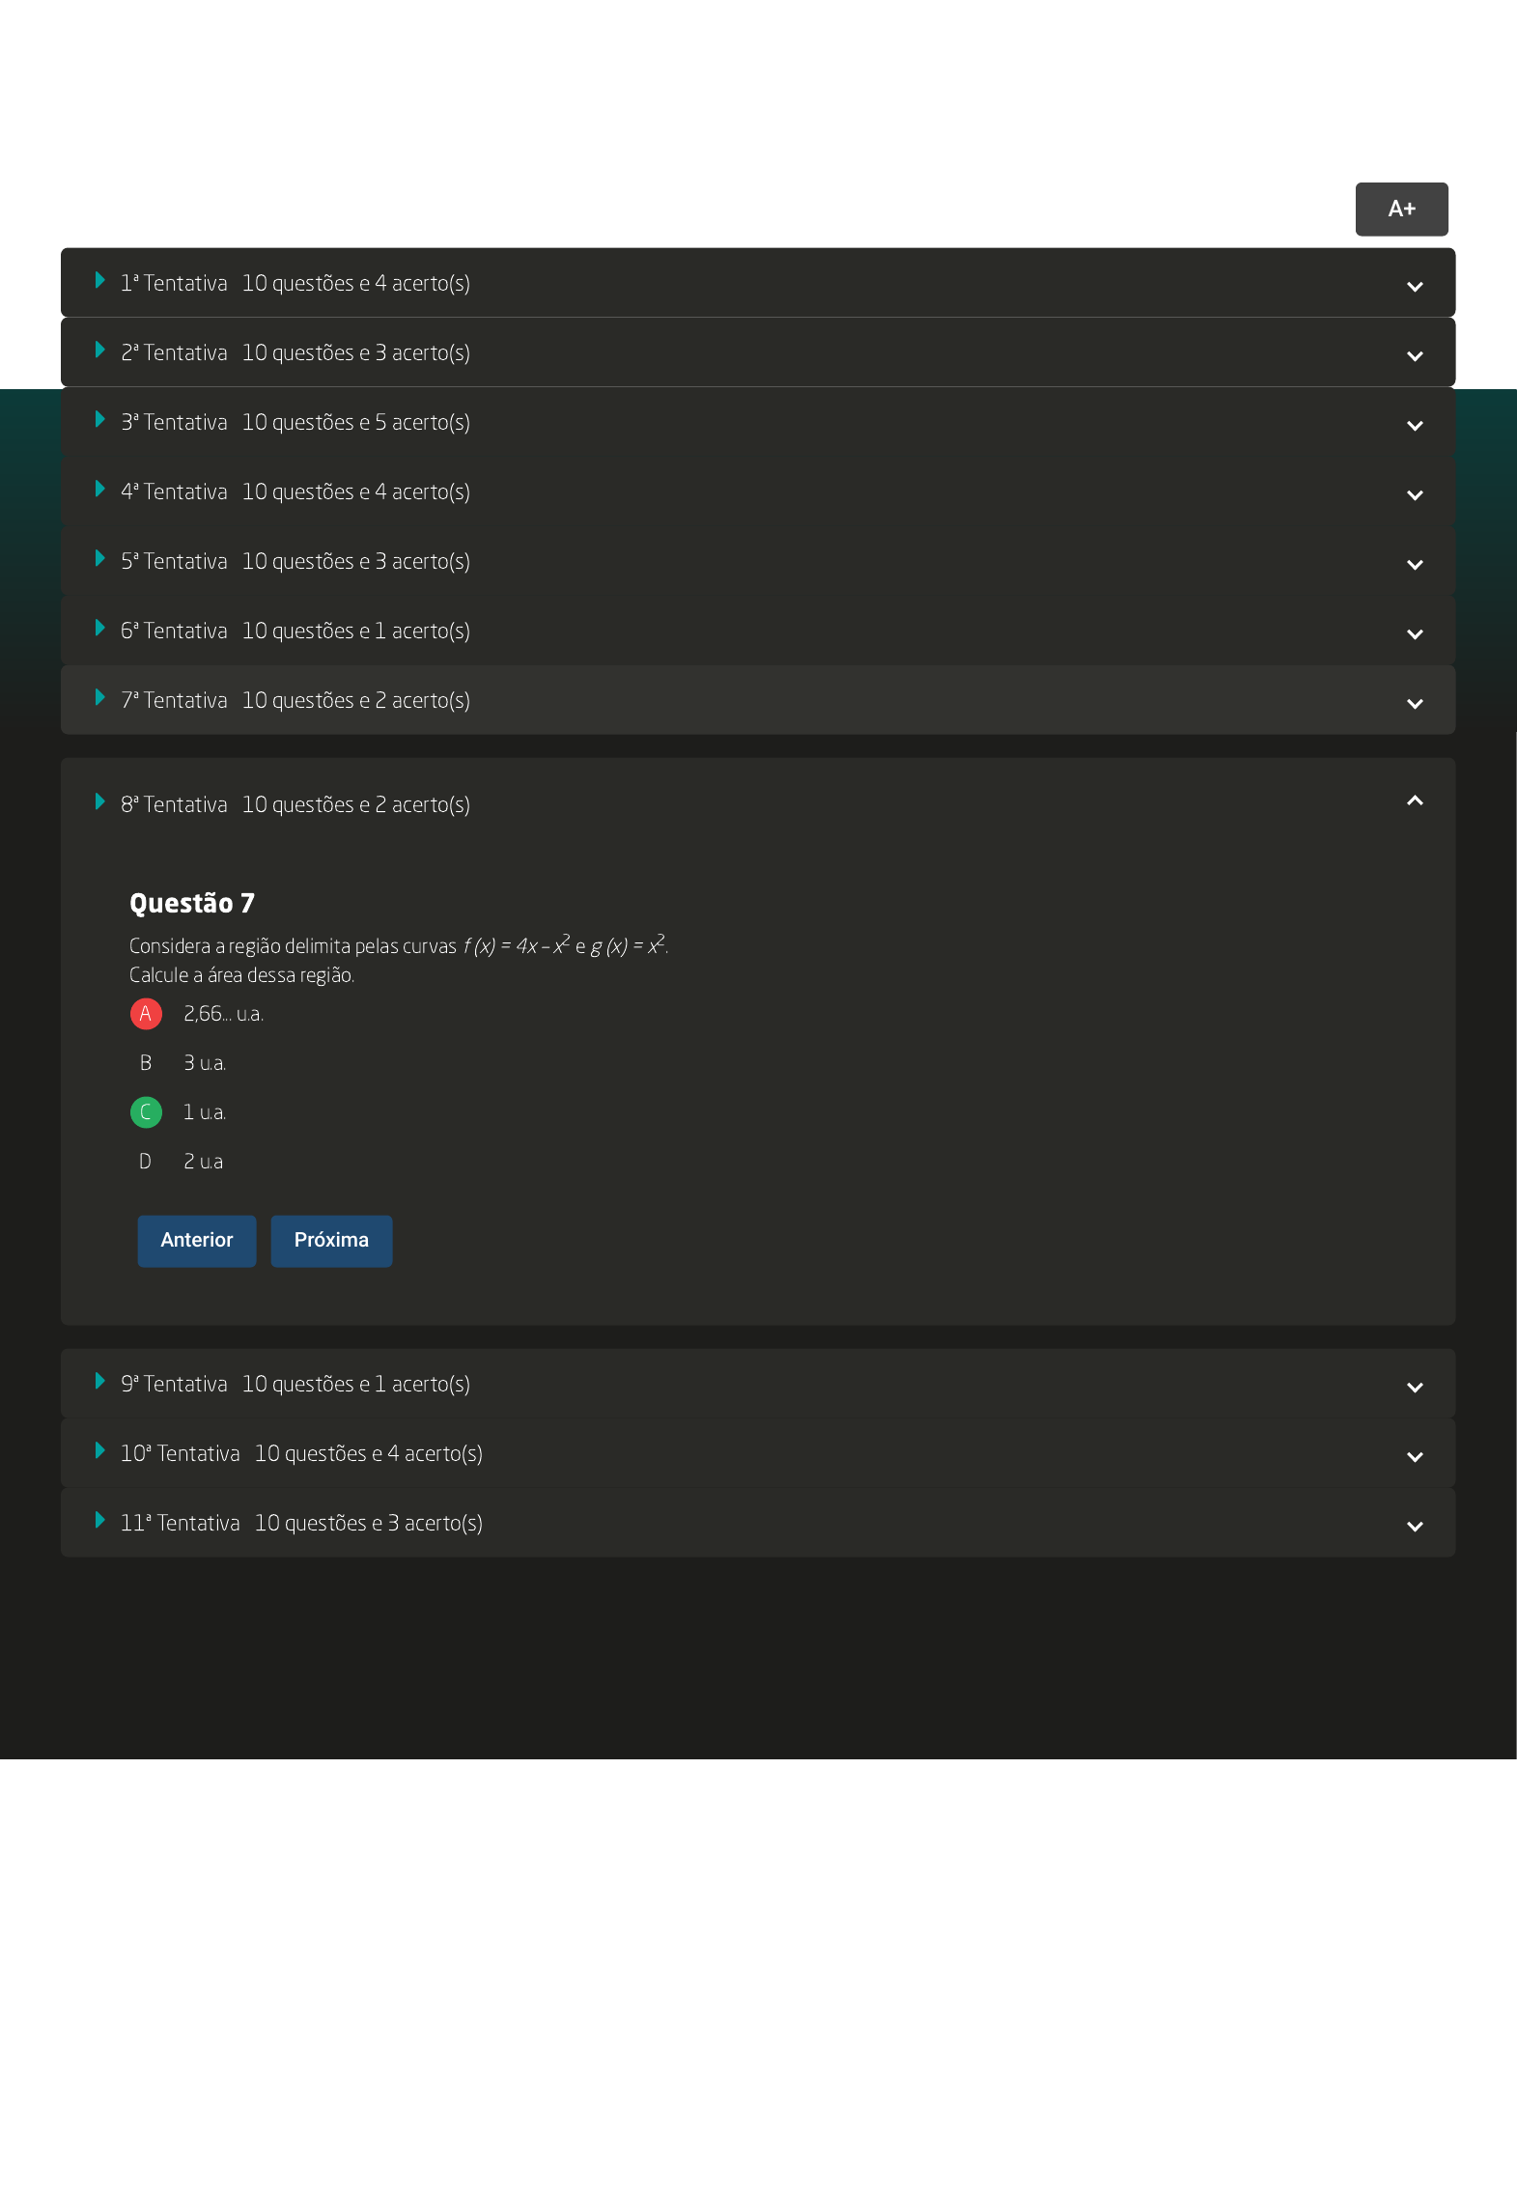Image resolution: width=1517 pixels, height=2190 pixels.
Task: Choose answer option D, 2 u.a
Action: [x=146, y=1162]
